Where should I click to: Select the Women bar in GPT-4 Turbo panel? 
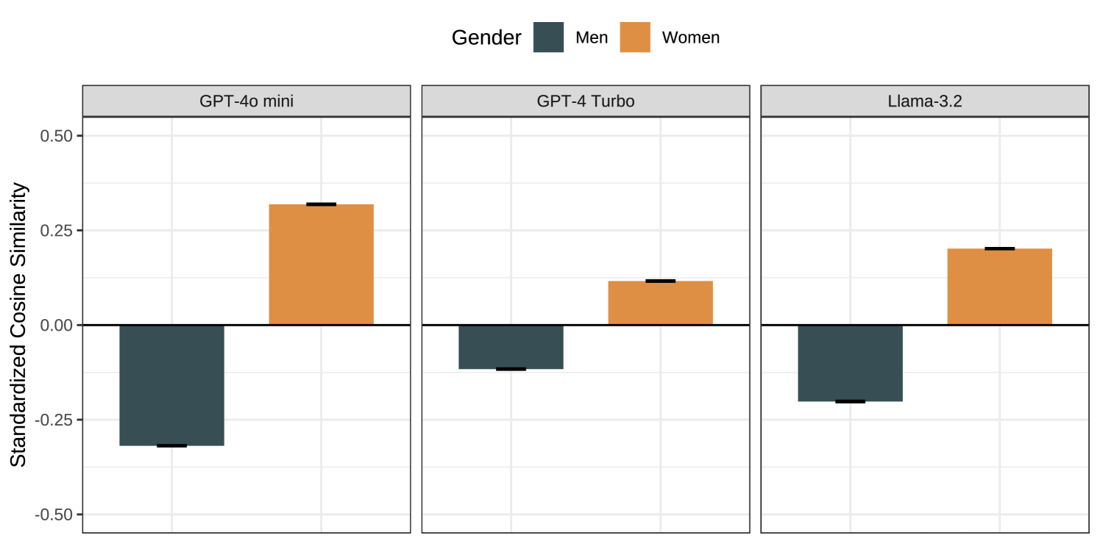point(660,303)
